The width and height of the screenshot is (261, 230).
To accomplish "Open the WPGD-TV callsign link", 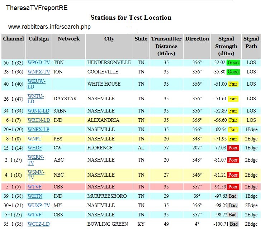I will coord(39,62).
